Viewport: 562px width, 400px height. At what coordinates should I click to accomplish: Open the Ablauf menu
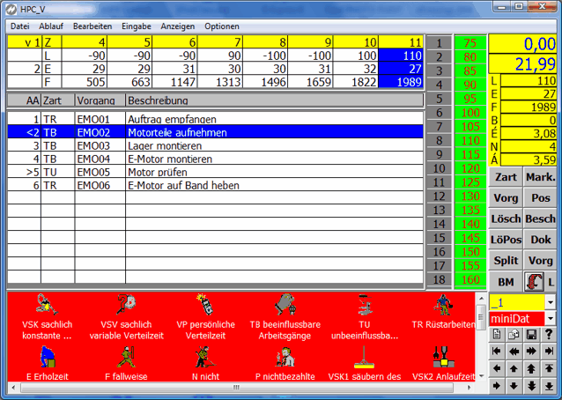[51, 26]
